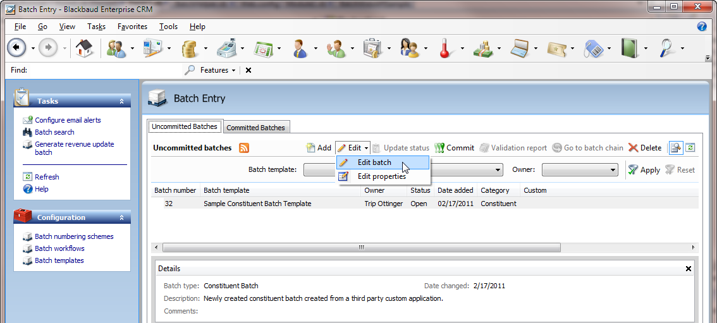Select Edit properties from the menu
Image resolution: width=717 pixels, height=323 pixels.
(x=381, y=176)
